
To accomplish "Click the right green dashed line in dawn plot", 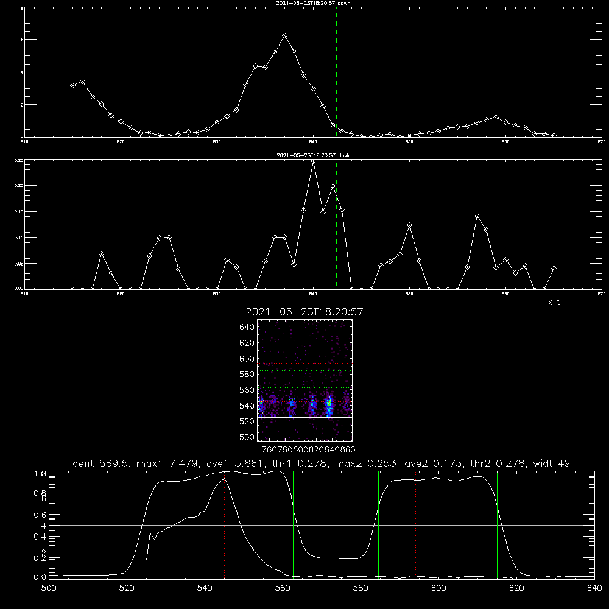I will point(336,72).
